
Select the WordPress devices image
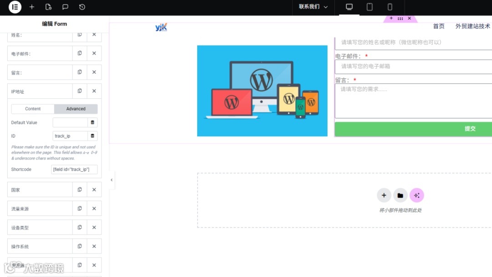pyautogui.click(x=262, y=91)
